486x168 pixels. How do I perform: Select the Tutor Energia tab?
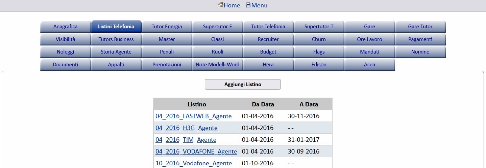coord(167,27)
